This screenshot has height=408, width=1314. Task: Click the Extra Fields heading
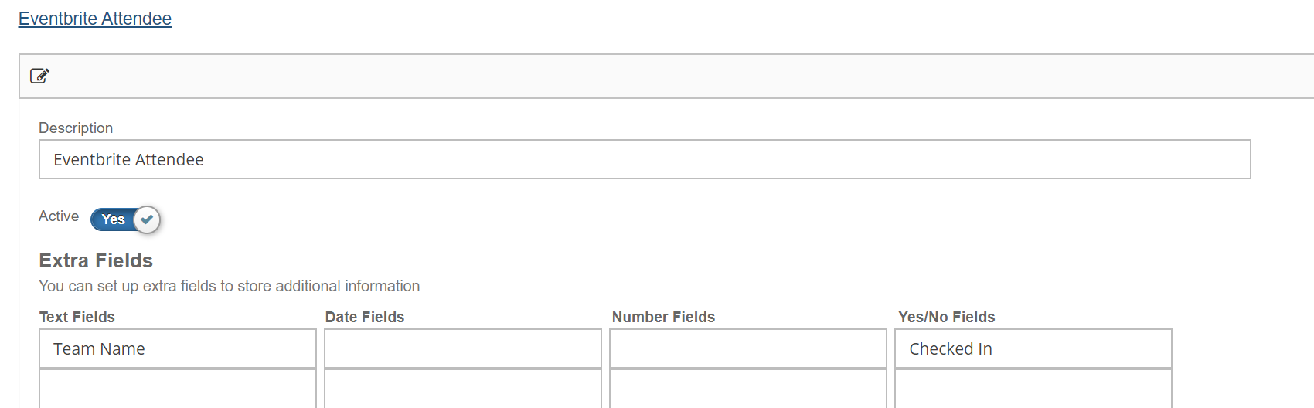coord(96,260)
